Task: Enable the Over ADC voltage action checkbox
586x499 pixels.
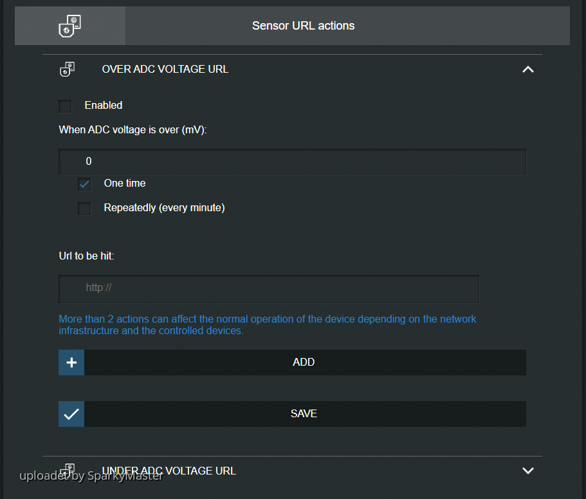Action: [x=65, y=106]
